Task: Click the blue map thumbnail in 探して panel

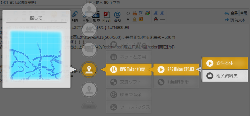Action: (x=36, y=55)
